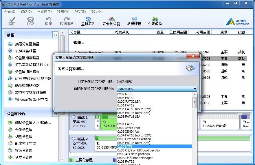255x165 pixels.
Task: Click the Reload (重新載入) toolbar icon
Action: click(x=88, y=21)
